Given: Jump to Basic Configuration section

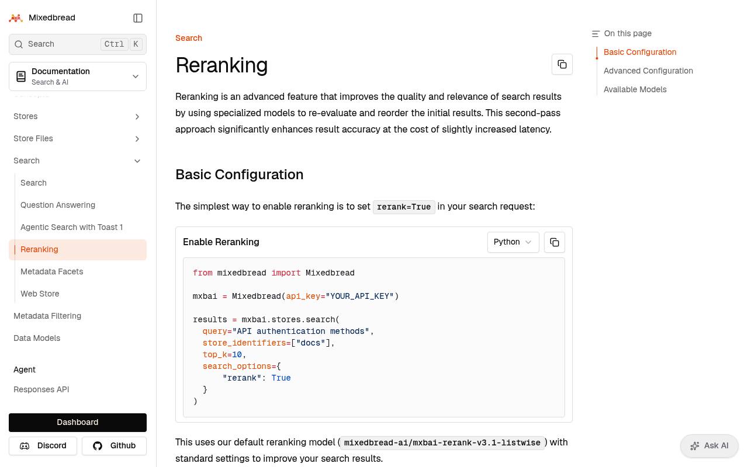Looking at the screenshot, I should coord(640,53).
